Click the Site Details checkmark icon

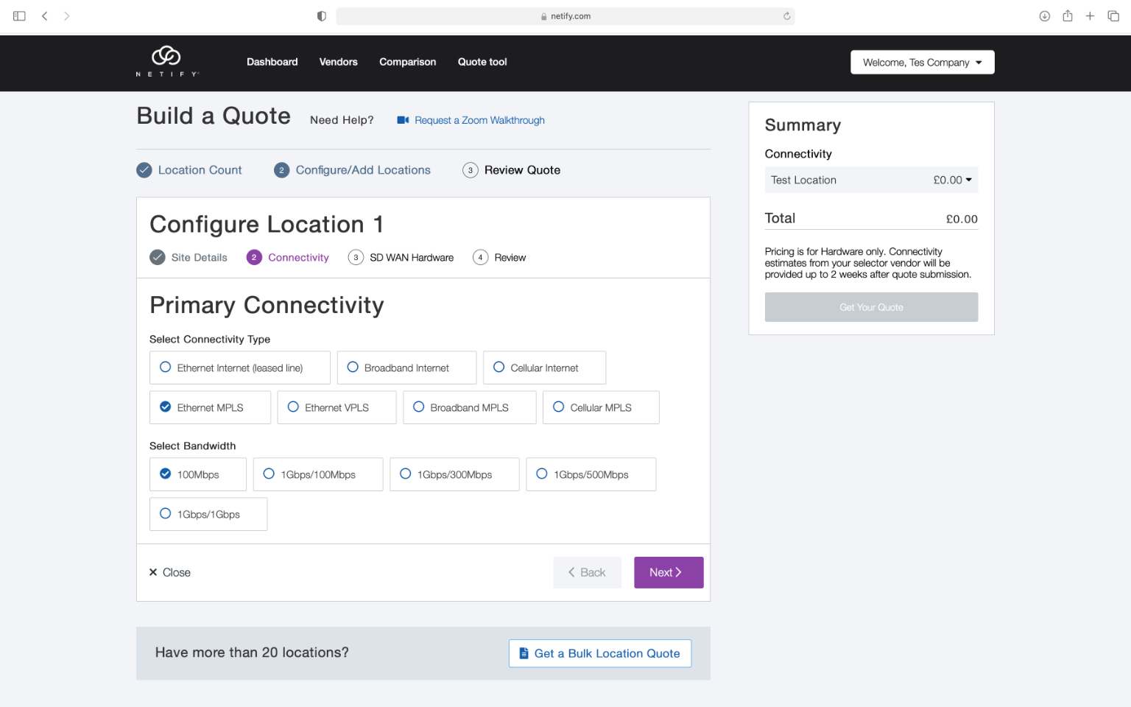pyautogui.click(x=158, y=257)
